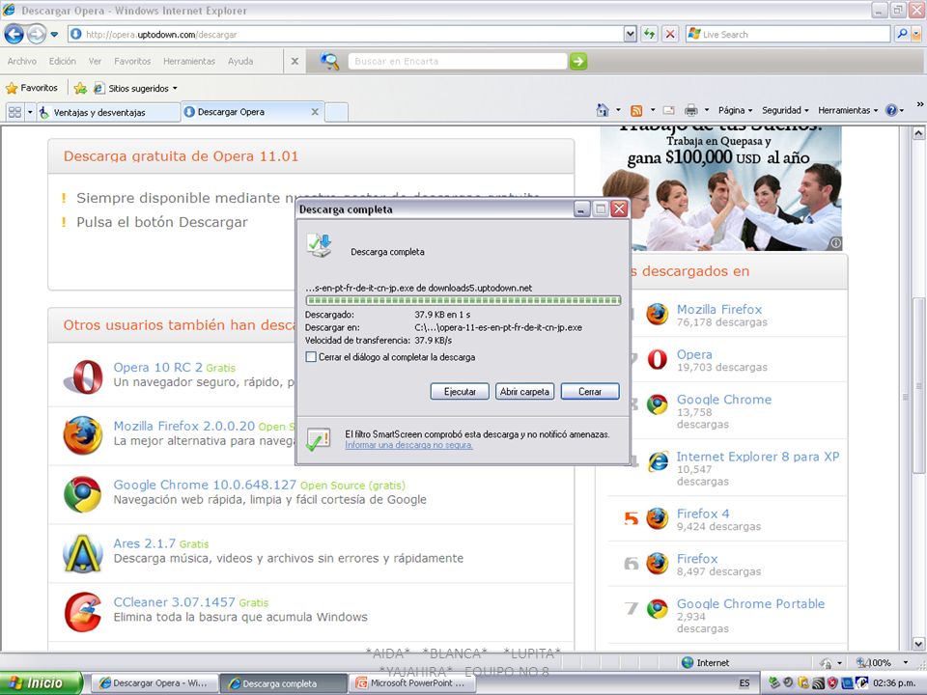The width and height of the screenshot is (927, 695).
Task: Click the download progress bar
Action: pyautogui.click(x=463, y=300)
